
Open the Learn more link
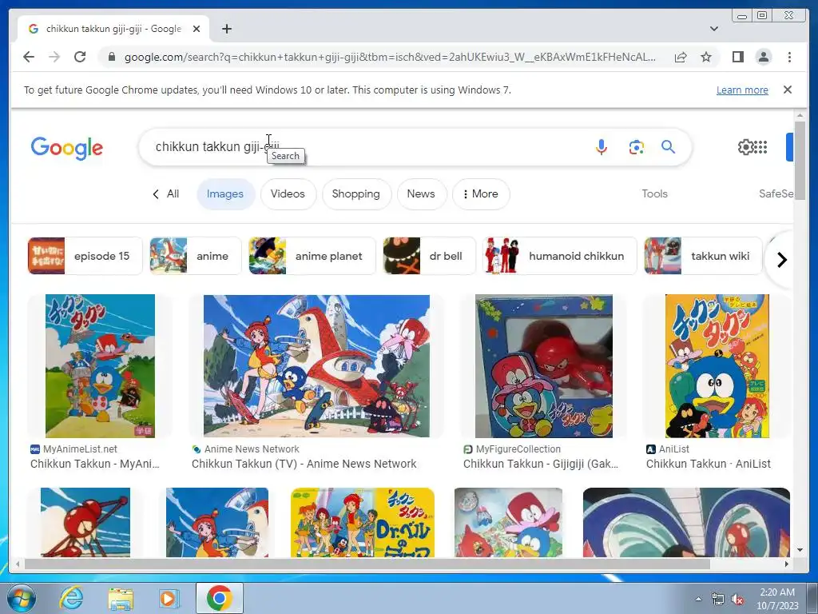(742, 90)
